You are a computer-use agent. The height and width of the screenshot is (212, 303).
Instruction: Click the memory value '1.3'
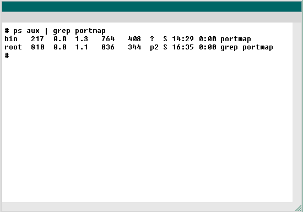pos(82,39)
